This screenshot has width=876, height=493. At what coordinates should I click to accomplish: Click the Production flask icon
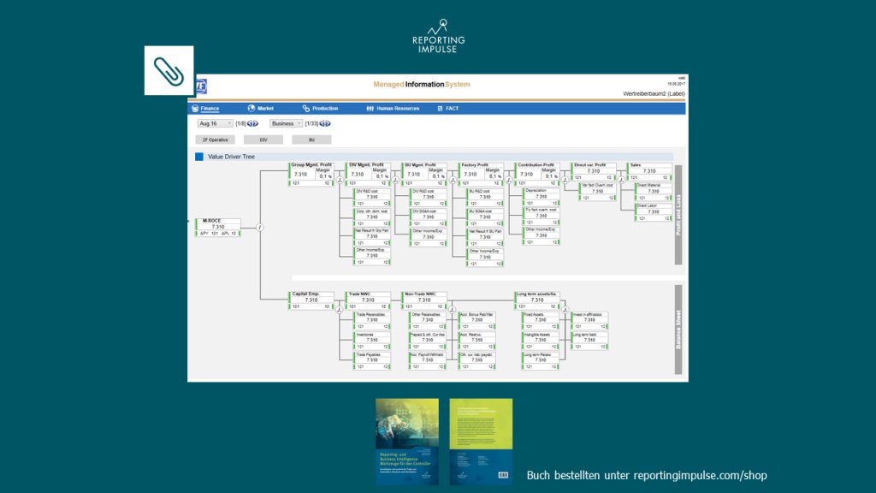tap(307, 109)
